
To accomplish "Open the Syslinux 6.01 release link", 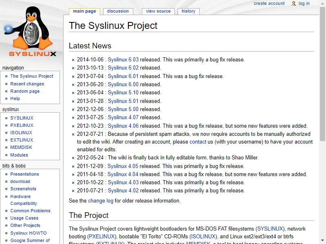I will click(123, 76).
